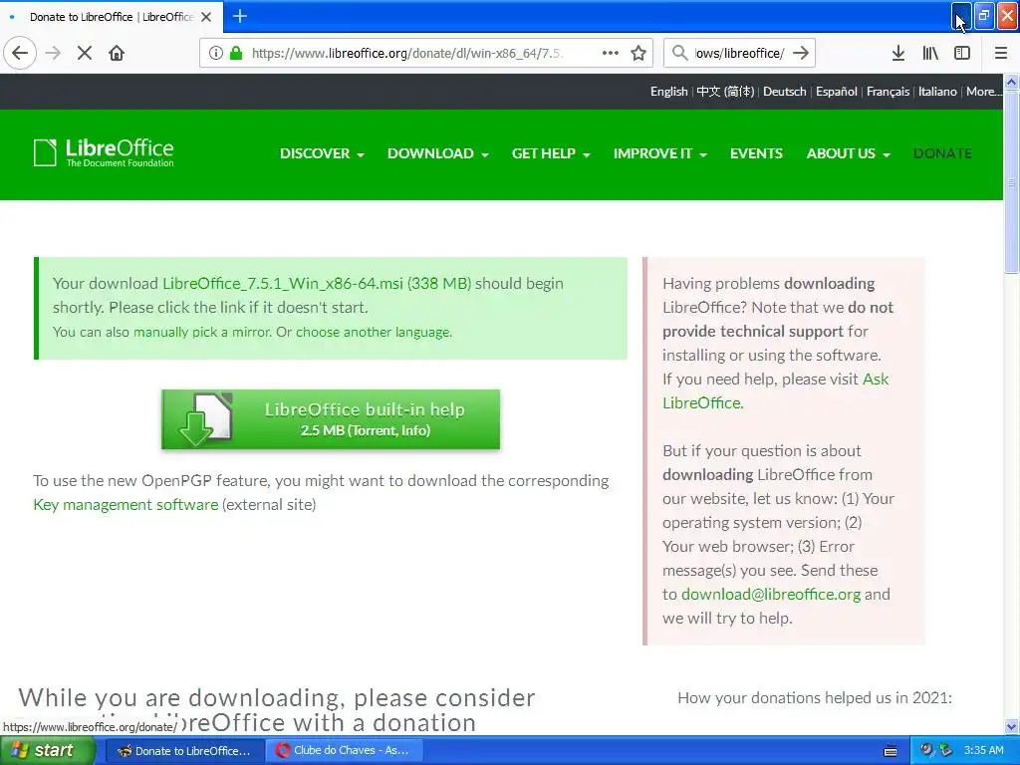Open the Firefox hamburger menu
Image resolution: width=1020 pixels, height=765 pixels.
[x=1000, y=53]
